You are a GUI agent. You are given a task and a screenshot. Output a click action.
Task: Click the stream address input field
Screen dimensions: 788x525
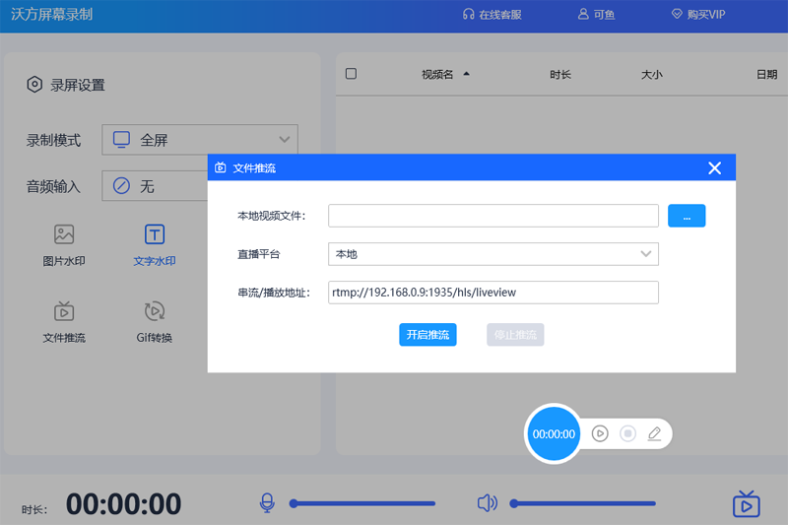click(x=492, y=293)
